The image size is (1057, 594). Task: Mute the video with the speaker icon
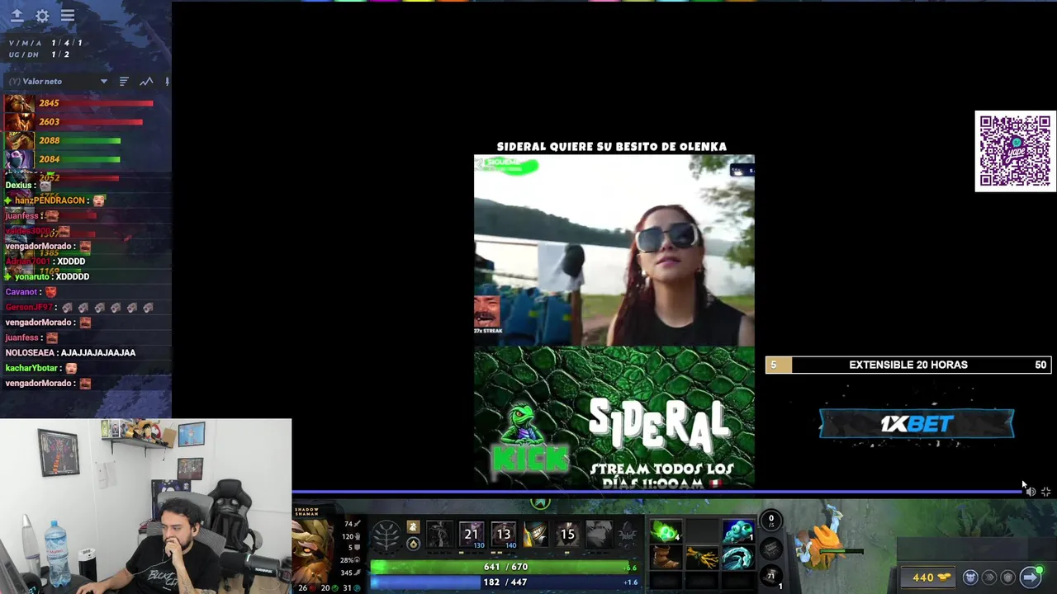tap(1031, 492)
